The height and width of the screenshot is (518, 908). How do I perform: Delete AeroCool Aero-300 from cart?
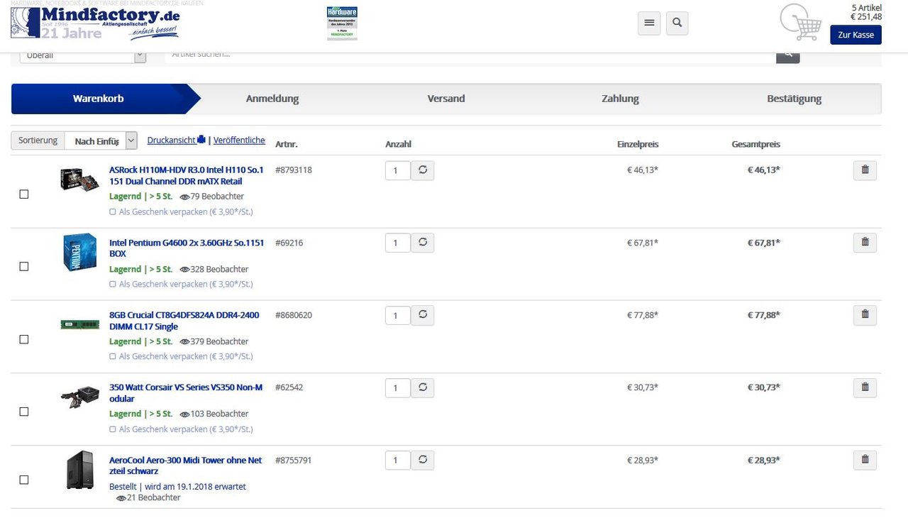865,461
